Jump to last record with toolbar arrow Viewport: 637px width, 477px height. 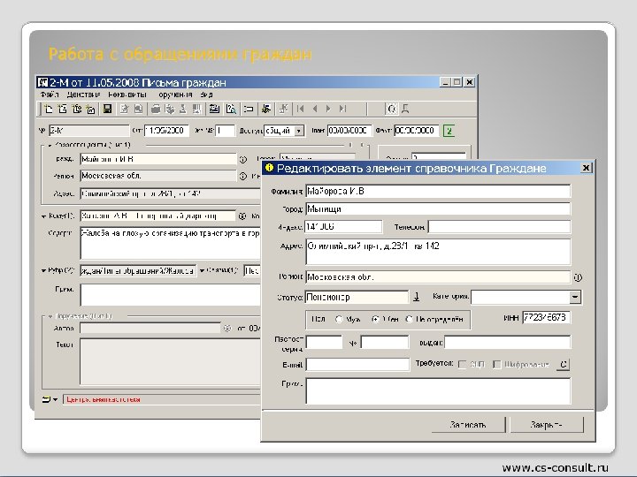point(343,109)
